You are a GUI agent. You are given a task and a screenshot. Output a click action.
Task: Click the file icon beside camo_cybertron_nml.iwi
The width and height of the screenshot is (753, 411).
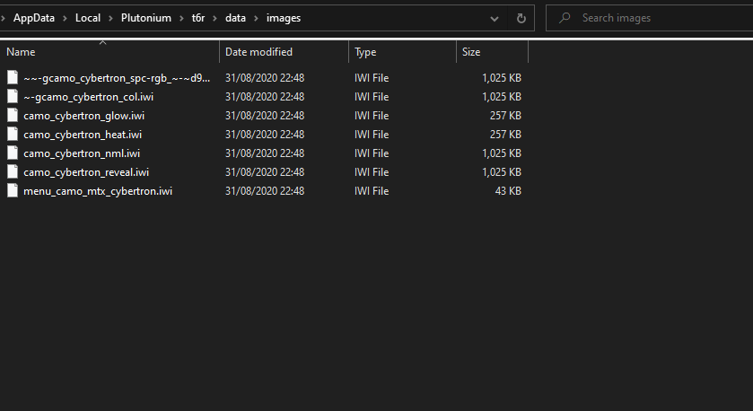tap(13, 153)
